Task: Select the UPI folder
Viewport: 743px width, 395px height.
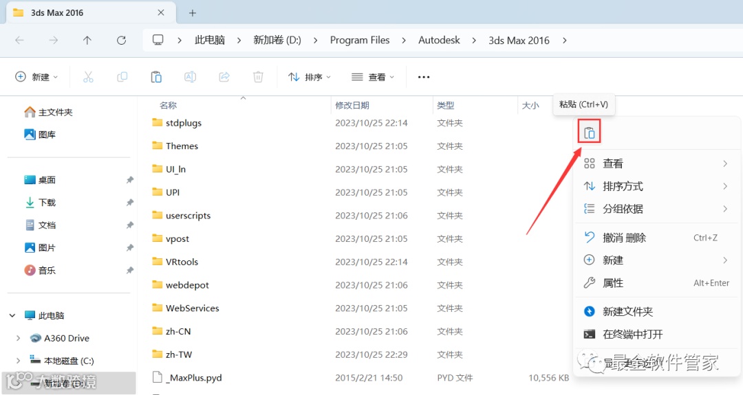Action: click(166, 192)
